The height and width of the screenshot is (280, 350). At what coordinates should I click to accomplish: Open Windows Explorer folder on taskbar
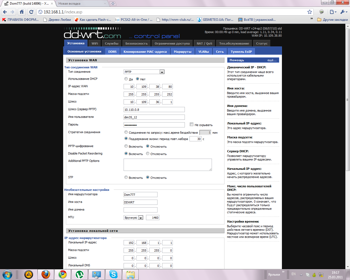(x=130, y=274)
